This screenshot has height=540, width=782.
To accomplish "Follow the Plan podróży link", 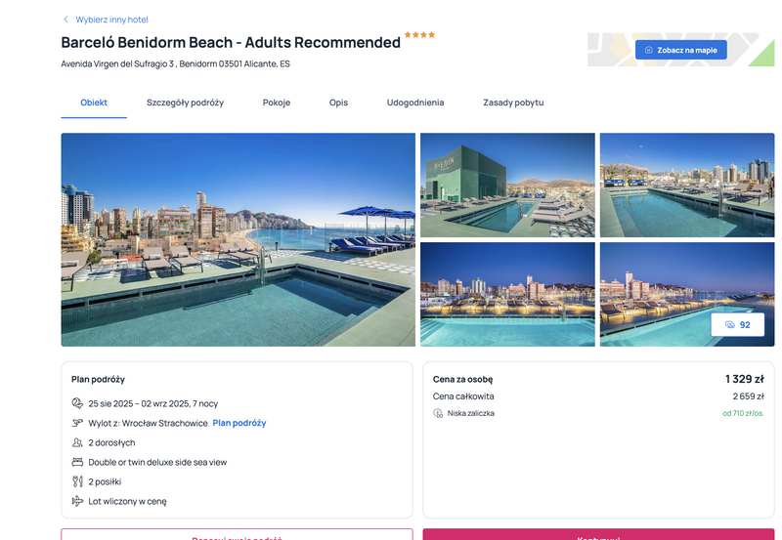I will point(239,423).
